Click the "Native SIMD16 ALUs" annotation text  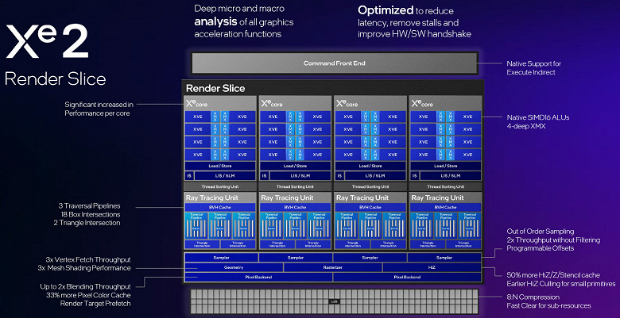(538, 117)
